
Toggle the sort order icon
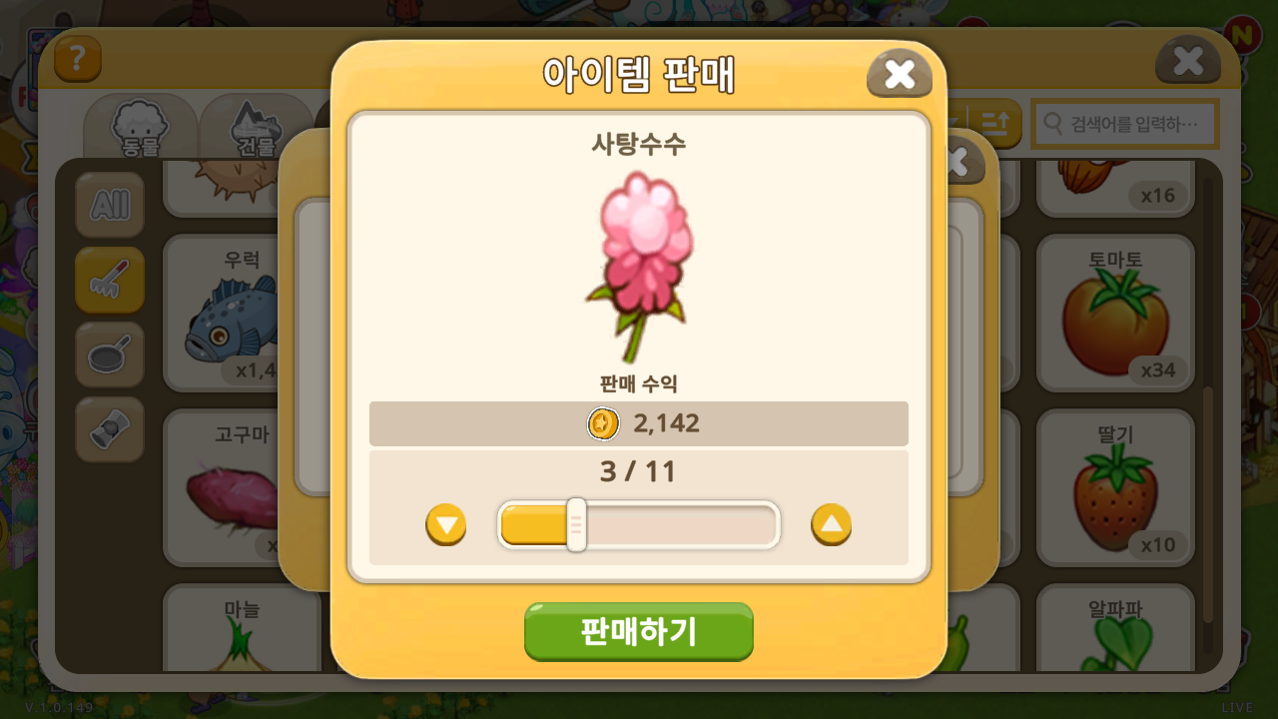(994, 124)
